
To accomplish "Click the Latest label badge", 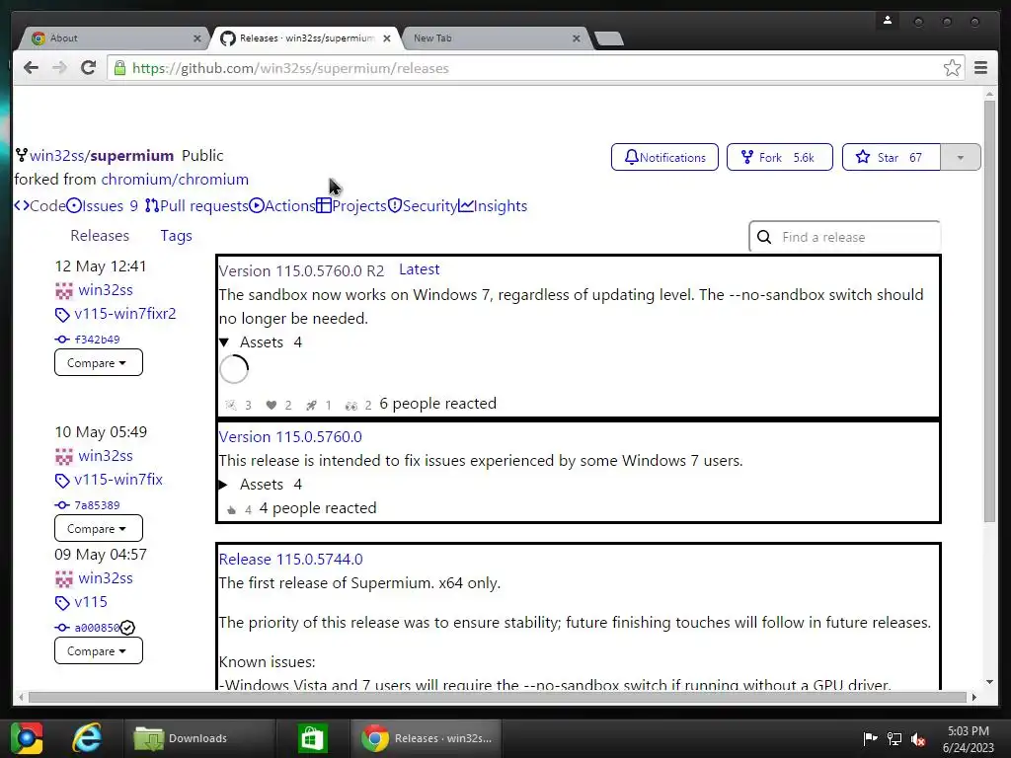I will 419,269.
